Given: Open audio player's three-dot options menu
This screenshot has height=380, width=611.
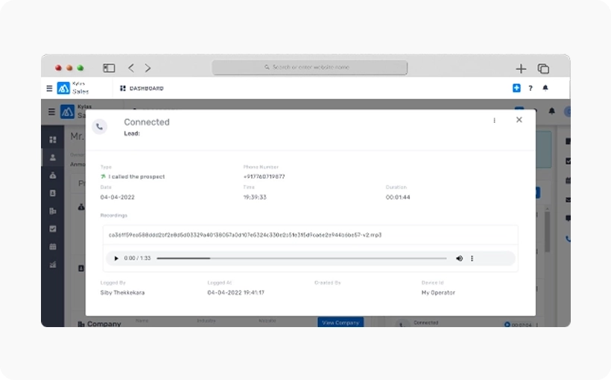Looking at the screenshot, I should tap(472, 259).
